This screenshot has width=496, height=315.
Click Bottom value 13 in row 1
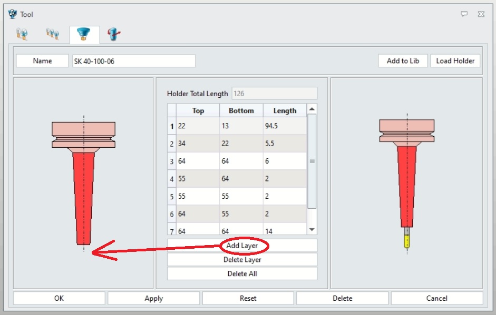pyautogui.click(x=241, y=126)
